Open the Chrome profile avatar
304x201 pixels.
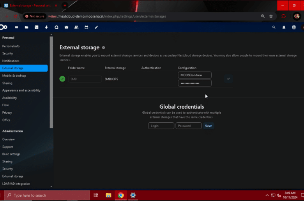click(297, 16)
